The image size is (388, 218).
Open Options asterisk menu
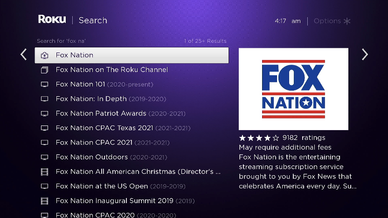click(x=346, y=21)
